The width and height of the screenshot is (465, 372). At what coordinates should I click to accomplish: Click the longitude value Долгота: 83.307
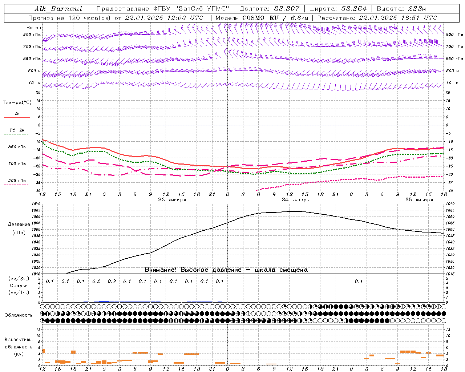[x=270, y=9]
